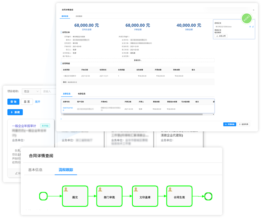Click the blue 查询 search button
Image resolution: width=261 pixels, height=218 pixels.
[13, 102]
